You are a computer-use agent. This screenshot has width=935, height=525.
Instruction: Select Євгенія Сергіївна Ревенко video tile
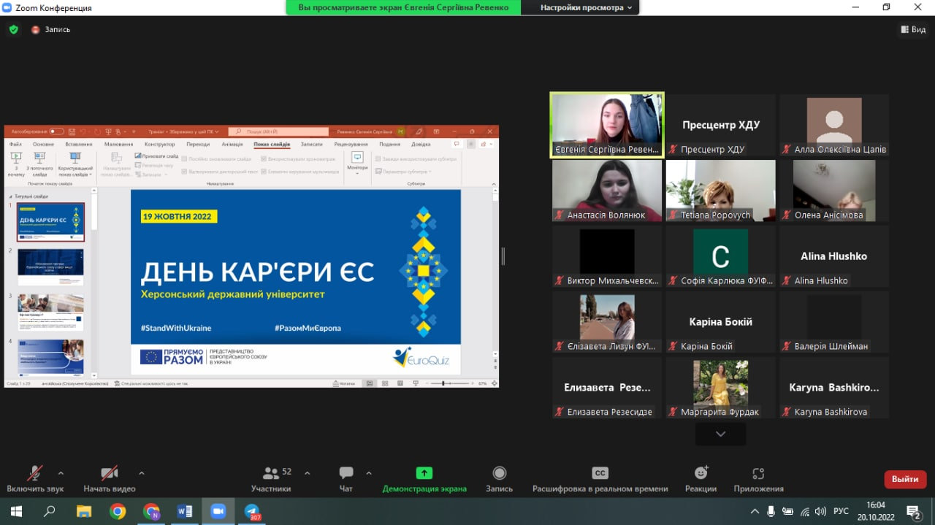tap(607, 125)
